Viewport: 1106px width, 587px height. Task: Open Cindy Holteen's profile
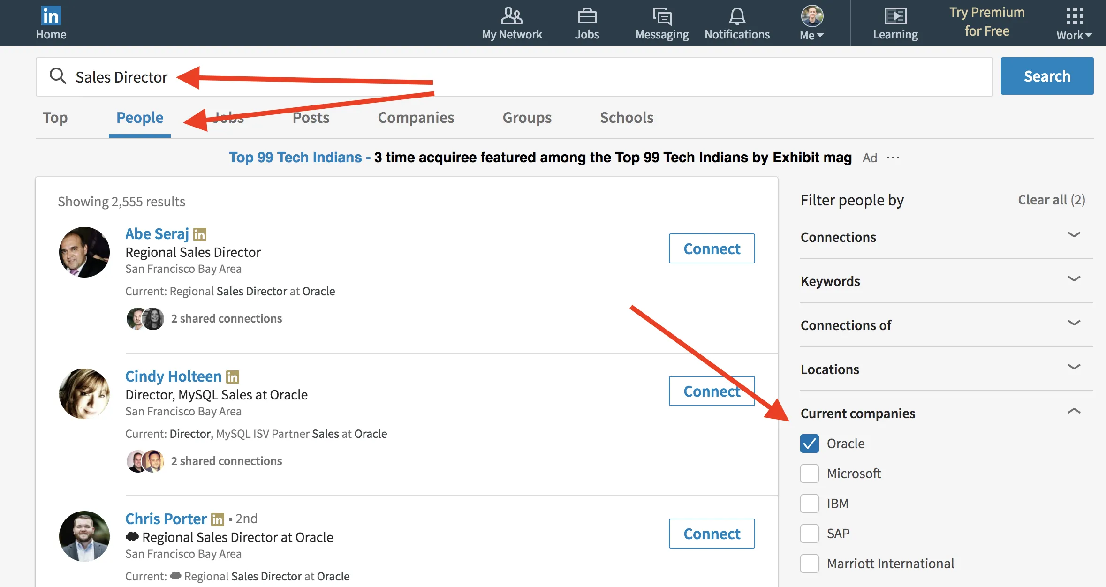[x=173, y=376]
